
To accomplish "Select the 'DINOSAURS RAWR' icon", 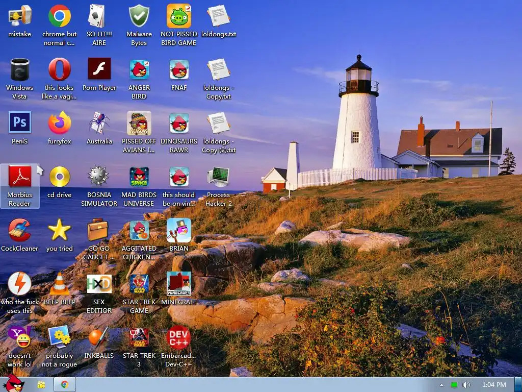I will pos(179,122).
